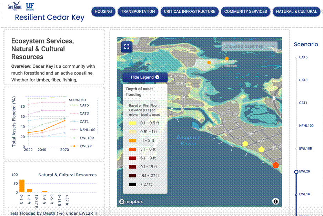
Task: Select orange pentagon marker near Point Park
Action: tap(227, 59)
